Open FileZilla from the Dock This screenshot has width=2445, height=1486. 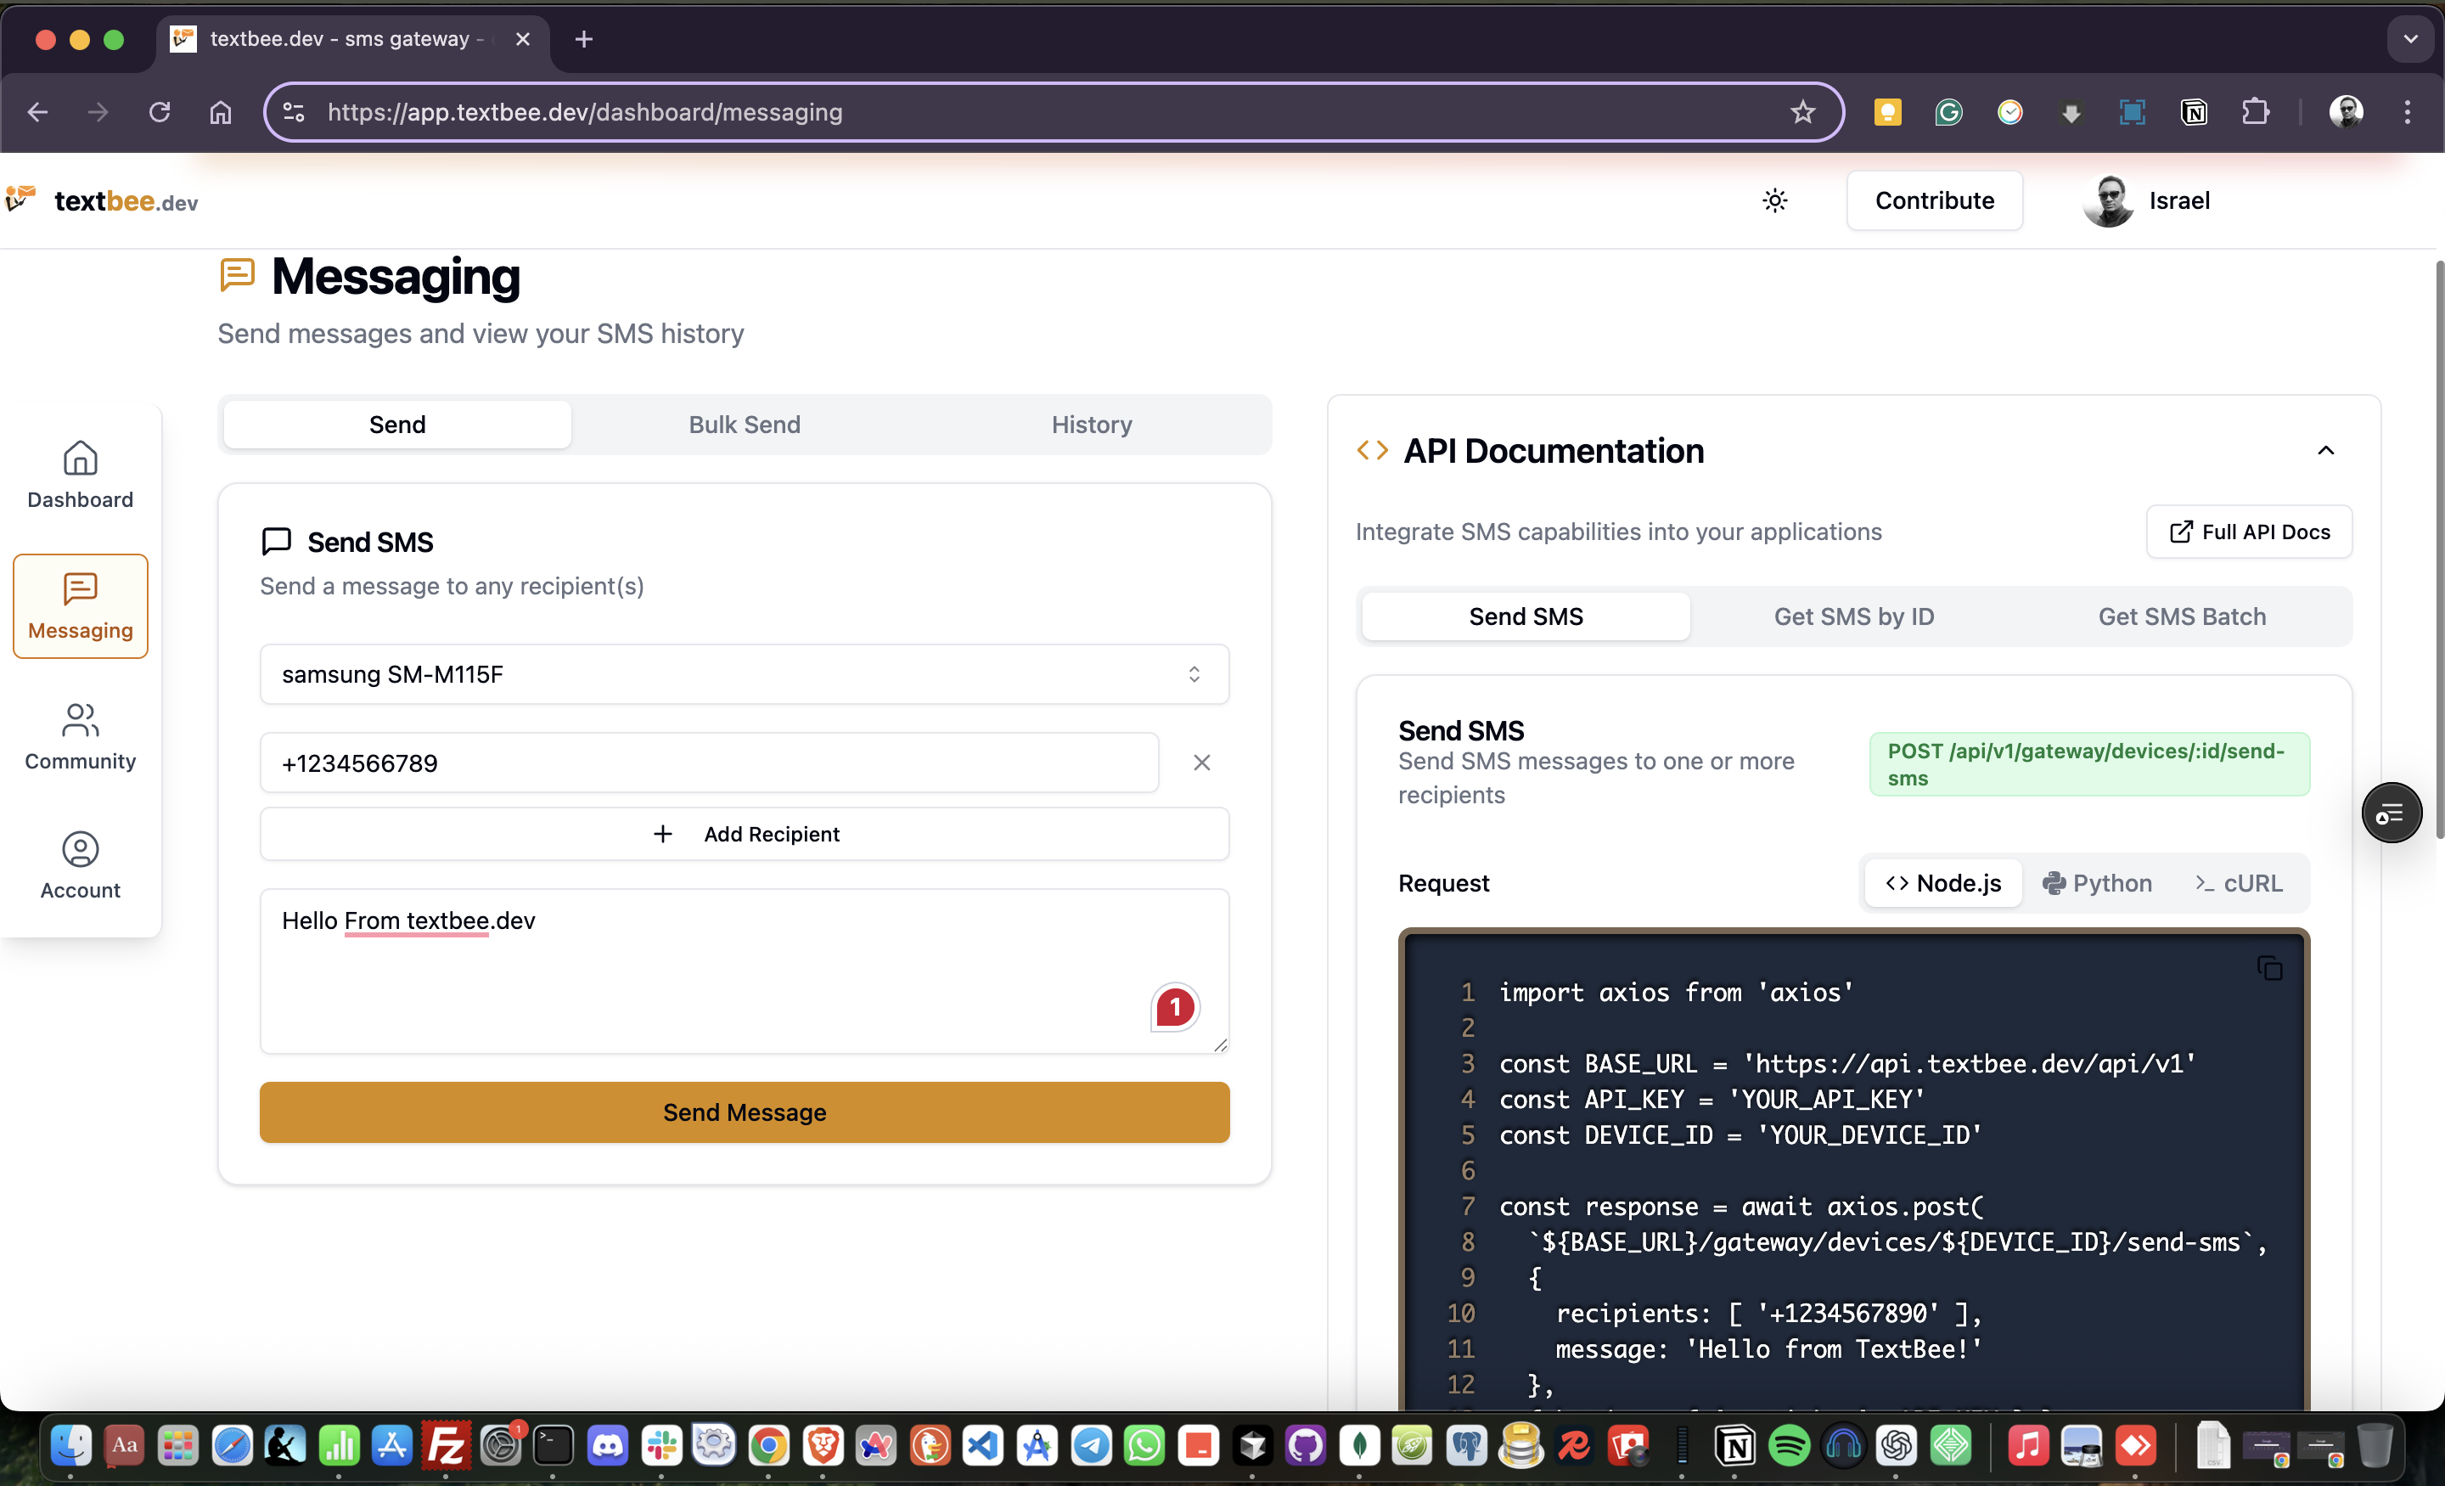(447, 1445)
